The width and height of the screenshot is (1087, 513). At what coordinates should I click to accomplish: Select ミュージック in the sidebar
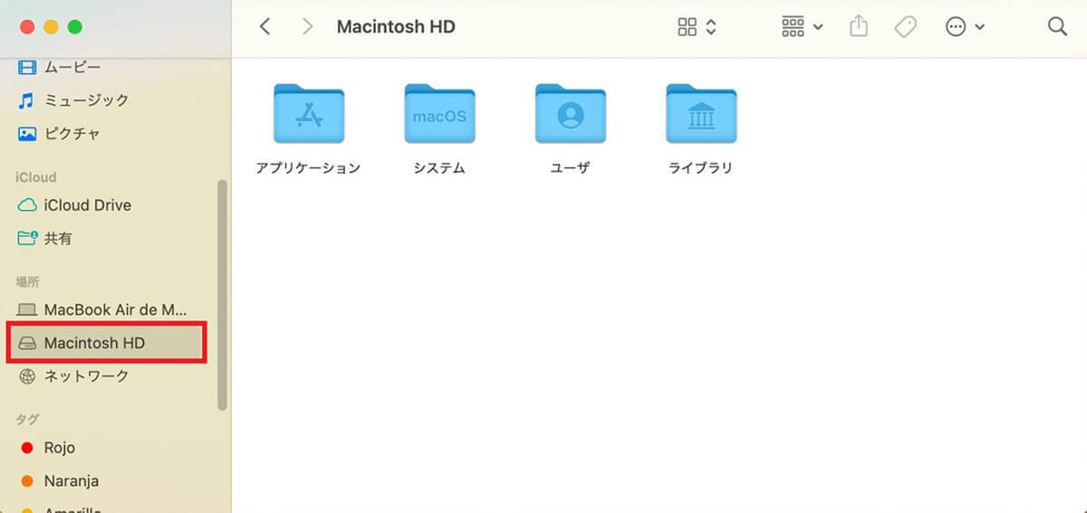(x=74, y=100)
